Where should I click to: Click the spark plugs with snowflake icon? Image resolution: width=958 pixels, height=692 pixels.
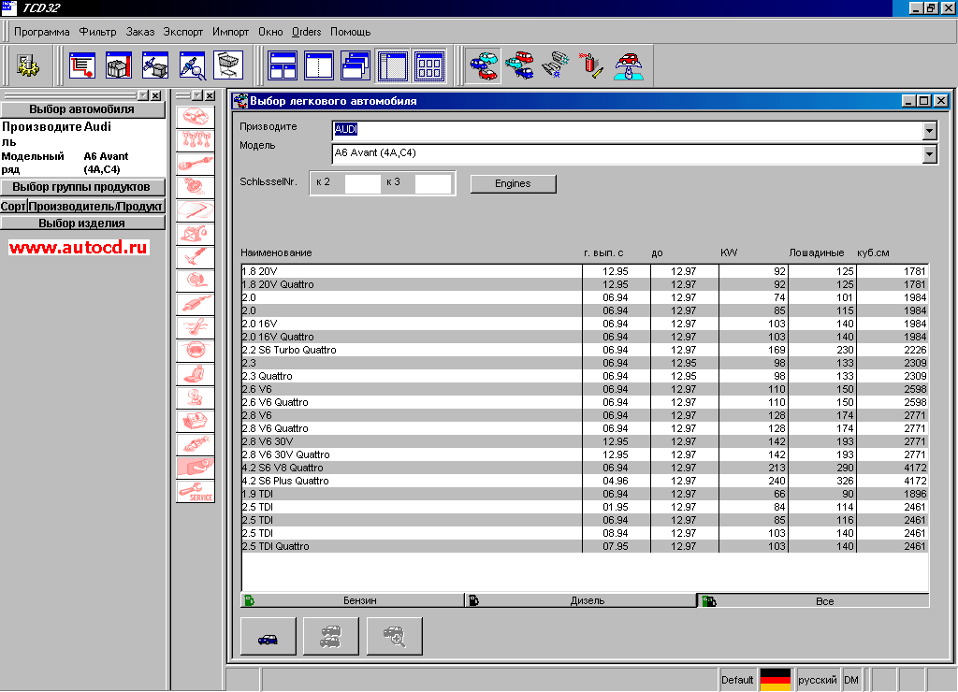tap(556, 65)
